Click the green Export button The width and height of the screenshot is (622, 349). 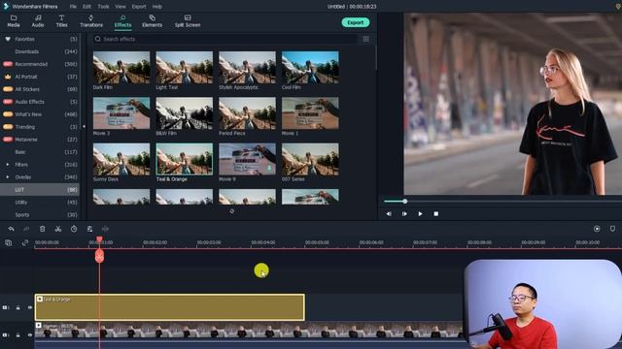(x=356, y=22)
